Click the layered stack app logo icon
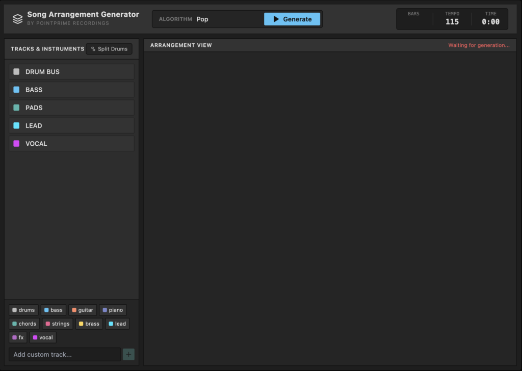Screen dimensions: 522x371 (18, 19)
